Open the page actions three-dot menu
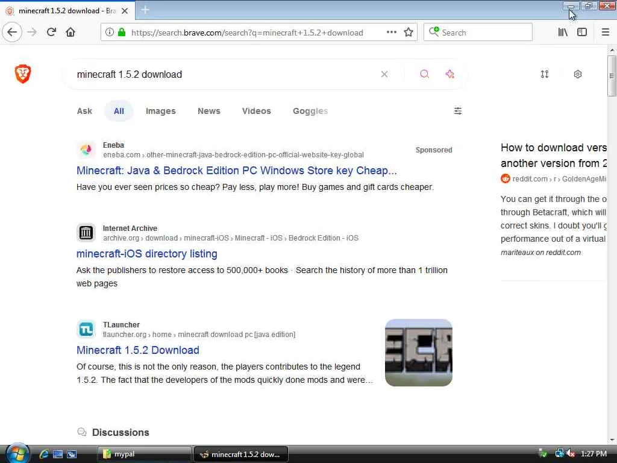The height and width of the screenshot is (463, 617). point(392,33)
